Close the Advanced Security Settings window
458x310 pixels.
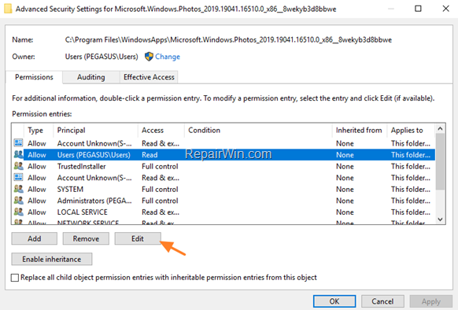(x=445, y=9)
